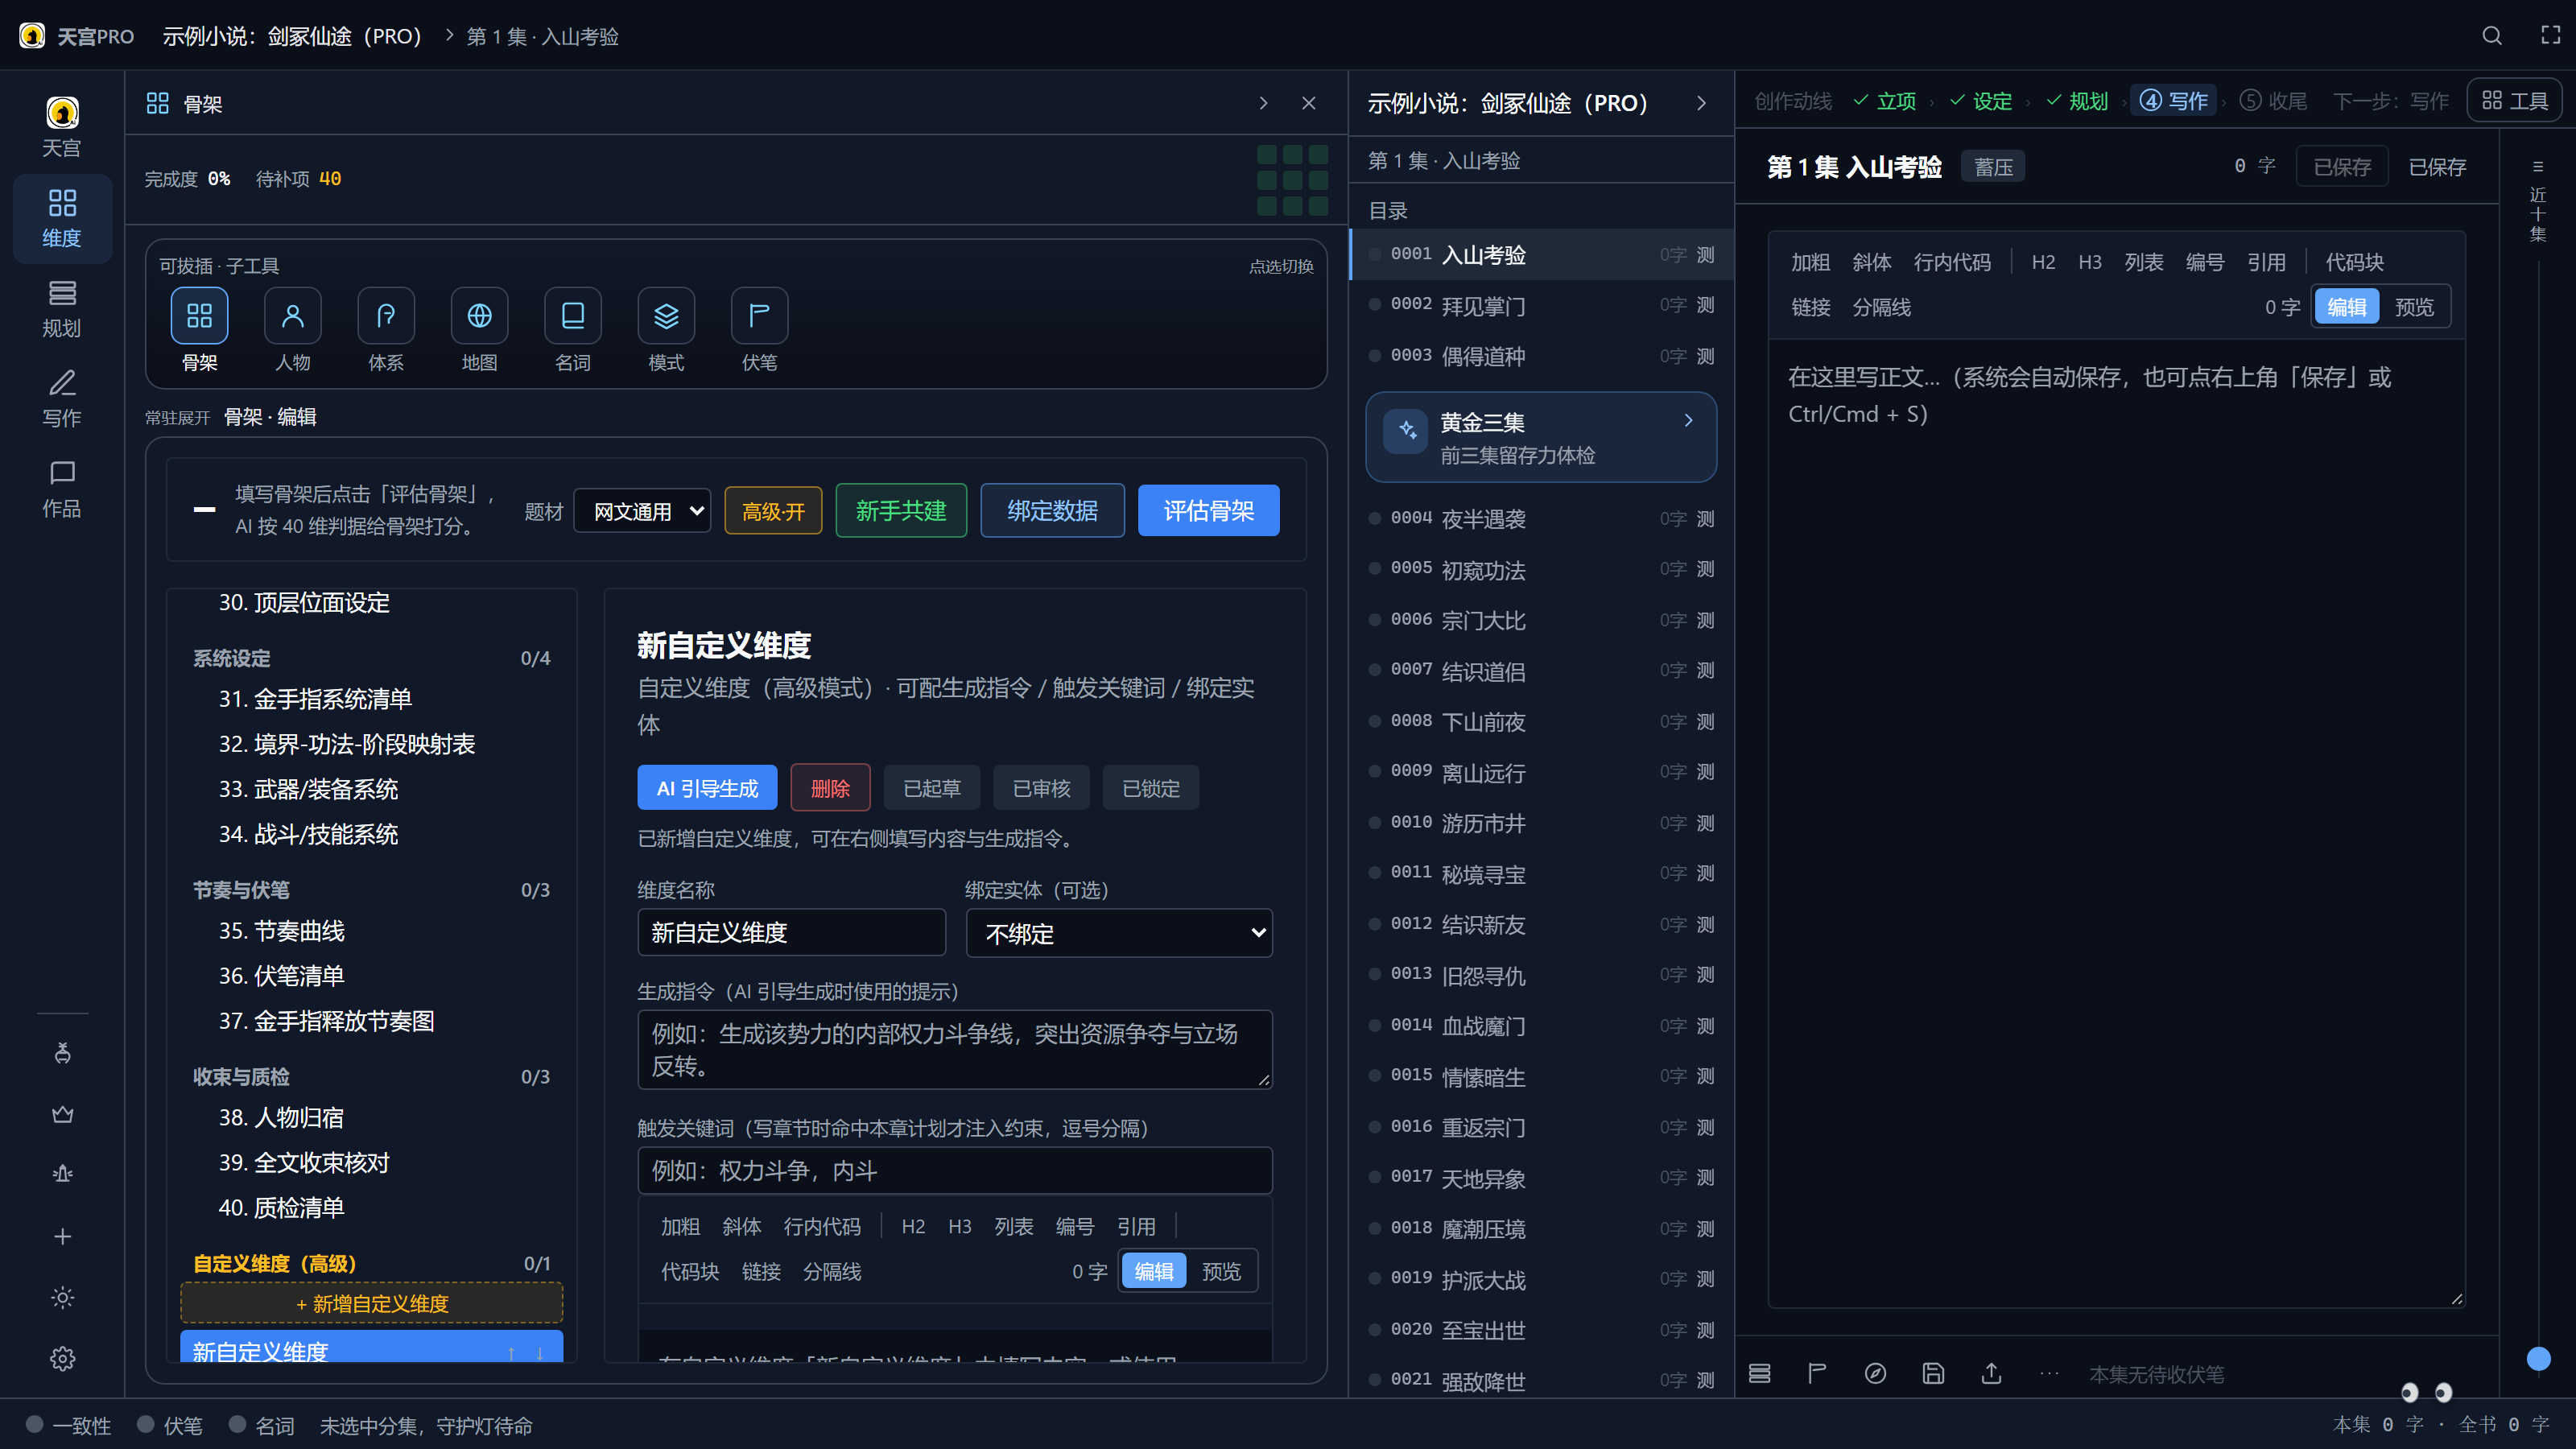Expand the 黄金三集 card
This screenshot has height=1449, width=2576.
[1541, 437]
